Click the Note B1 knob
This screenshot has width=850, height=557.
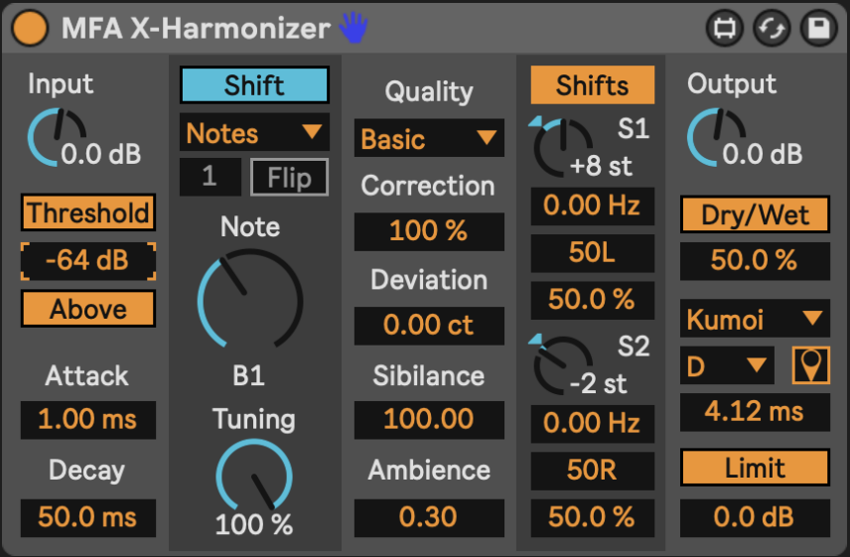tap(250, 299)
